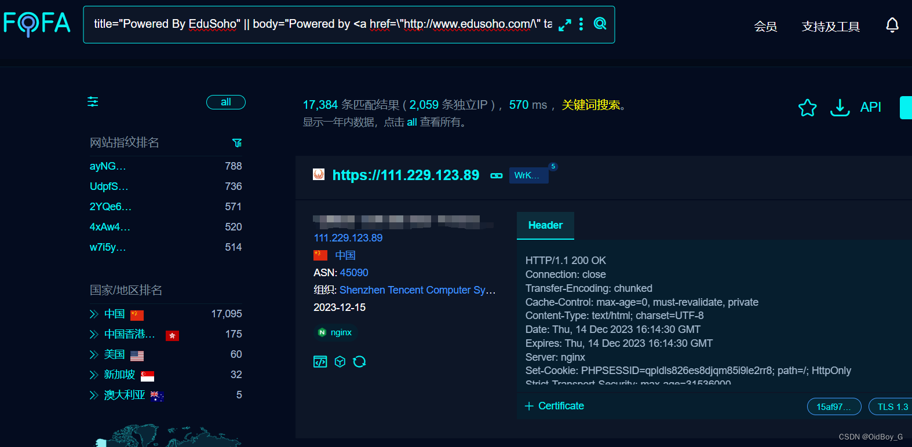Expand the Certificate section
Image resolution: width=912 pixels, height=447 pixels.
pyautogui.click(x=555, y=406)
